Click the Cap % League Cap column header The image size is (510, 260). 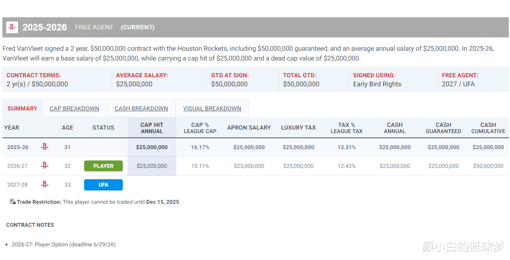coord(200,128)
